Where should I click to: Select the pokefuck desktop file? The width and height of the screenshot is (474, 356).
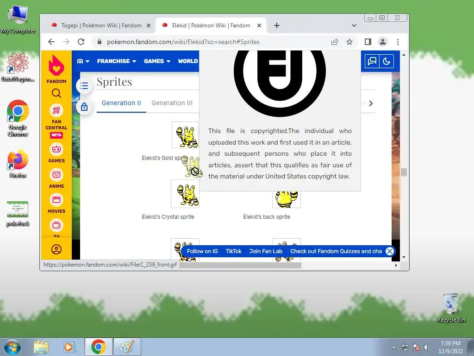click(18, 214)
